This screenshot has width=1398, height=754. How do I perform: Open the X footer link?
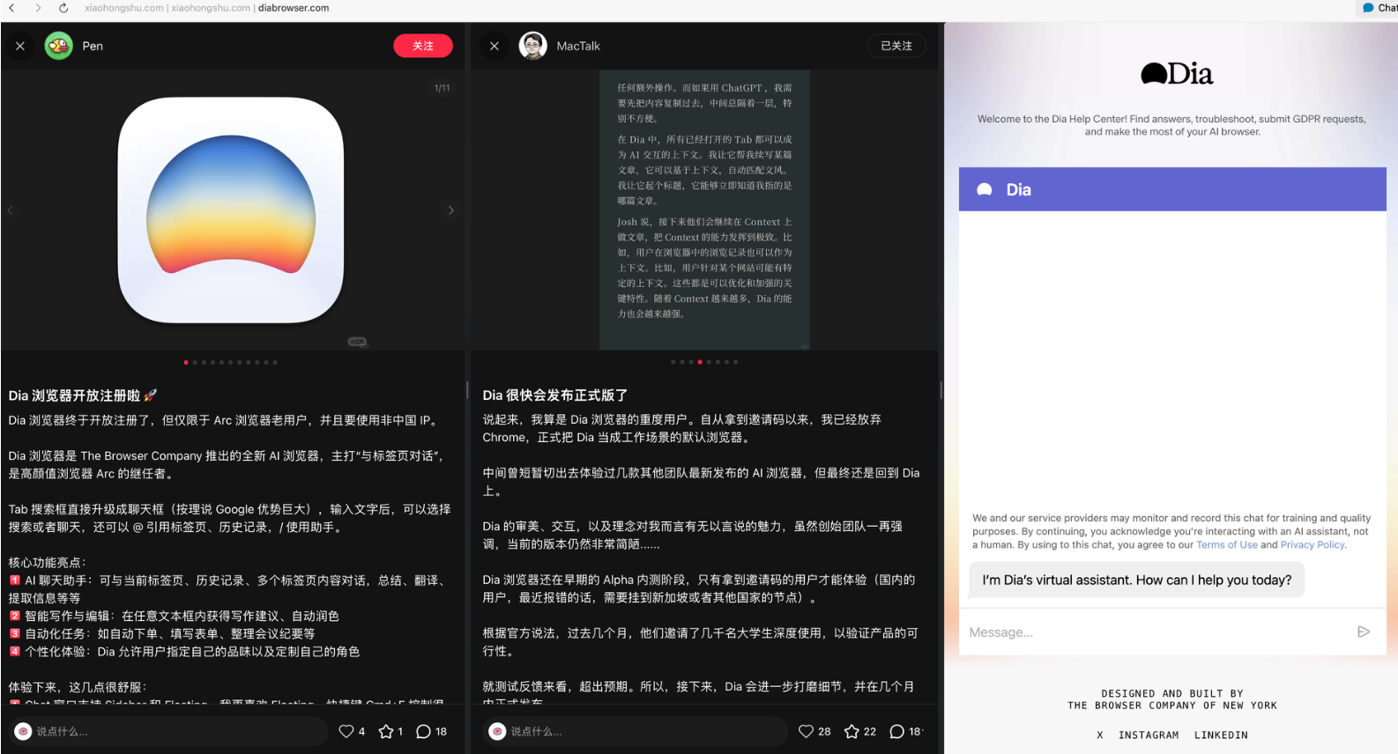coord(1100,735)
